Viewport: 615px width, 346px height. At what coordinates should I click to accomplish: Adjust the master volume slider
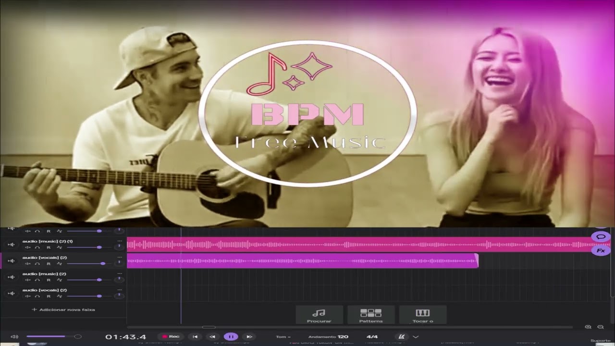(x=53, y=337)
